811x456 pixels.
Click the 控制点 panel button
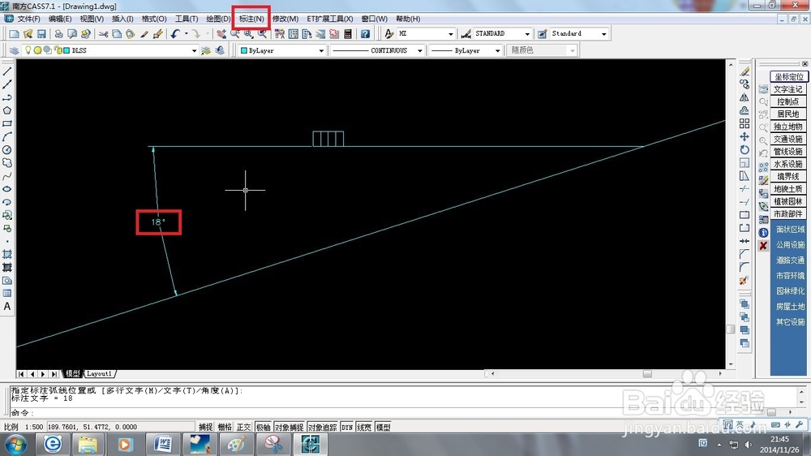(x=789, y=101)
